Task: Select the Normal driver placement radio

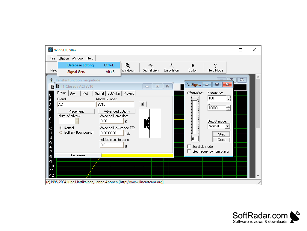Action: (x=61, y=128)
